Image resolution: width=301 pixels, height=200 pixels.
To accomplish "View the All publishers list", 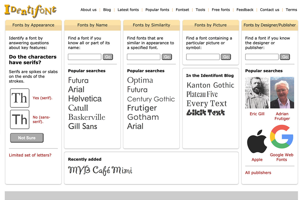I will (258, 172).
